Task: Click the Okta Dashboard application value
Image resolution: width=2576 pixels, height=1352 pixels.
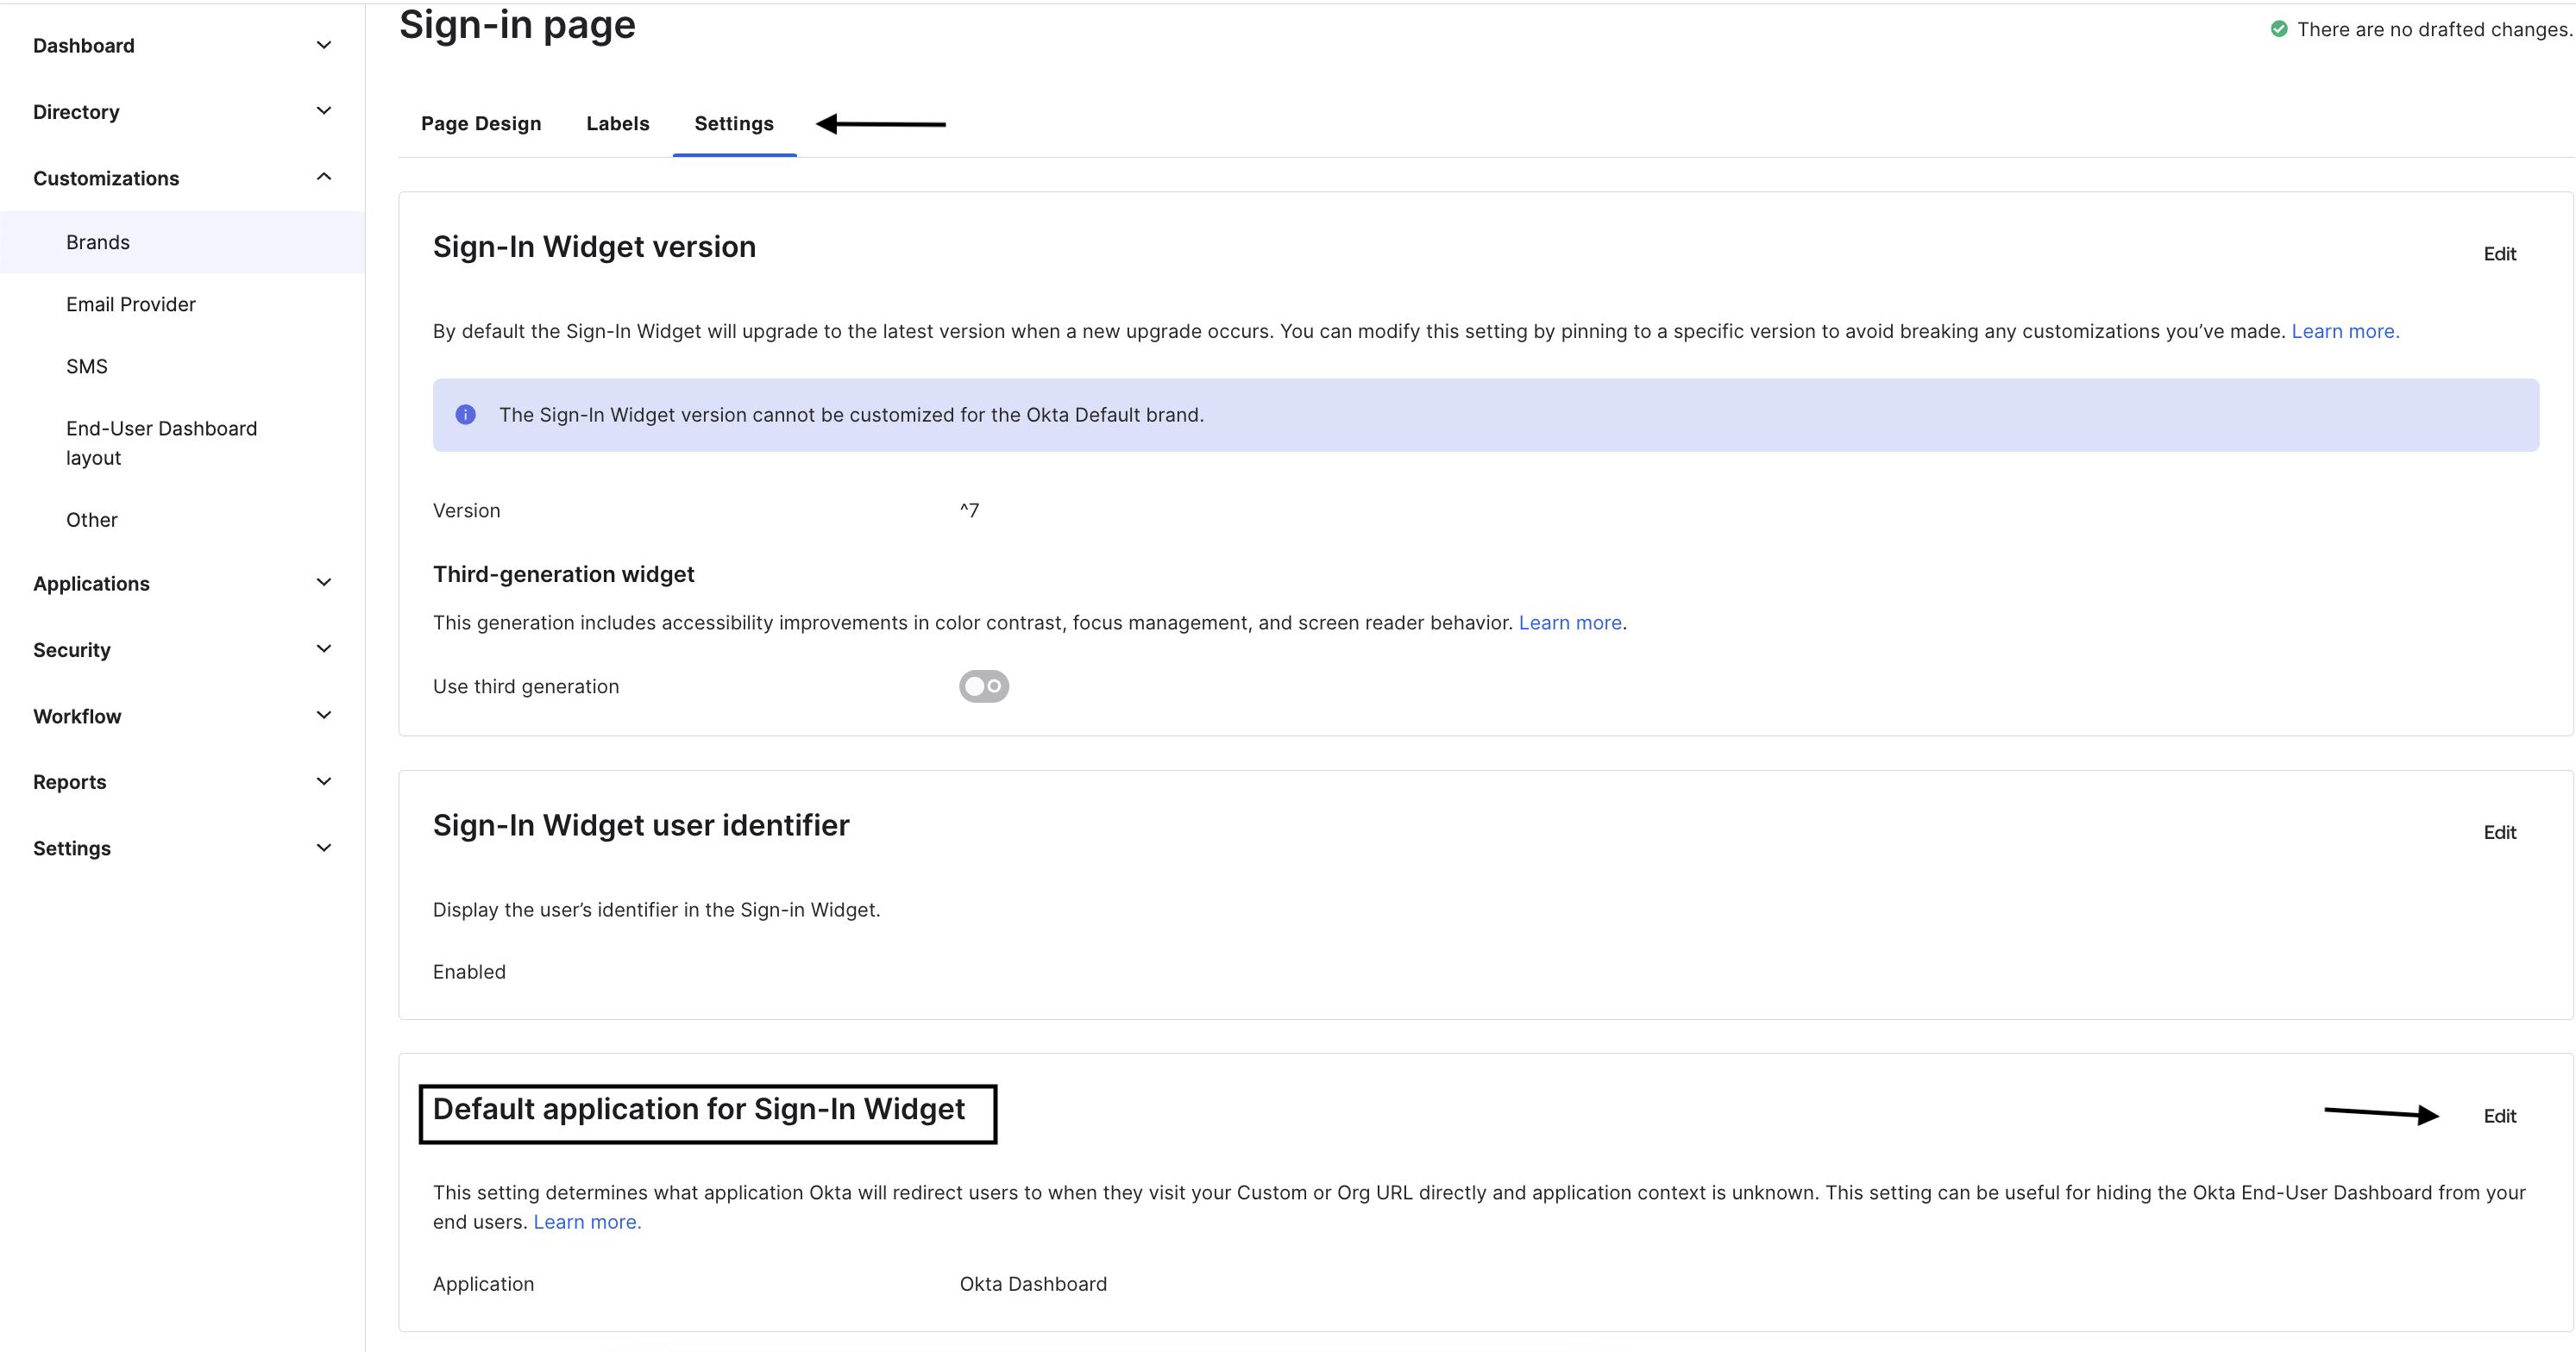Action: pyautogui.click(x=1033, y=1284)
